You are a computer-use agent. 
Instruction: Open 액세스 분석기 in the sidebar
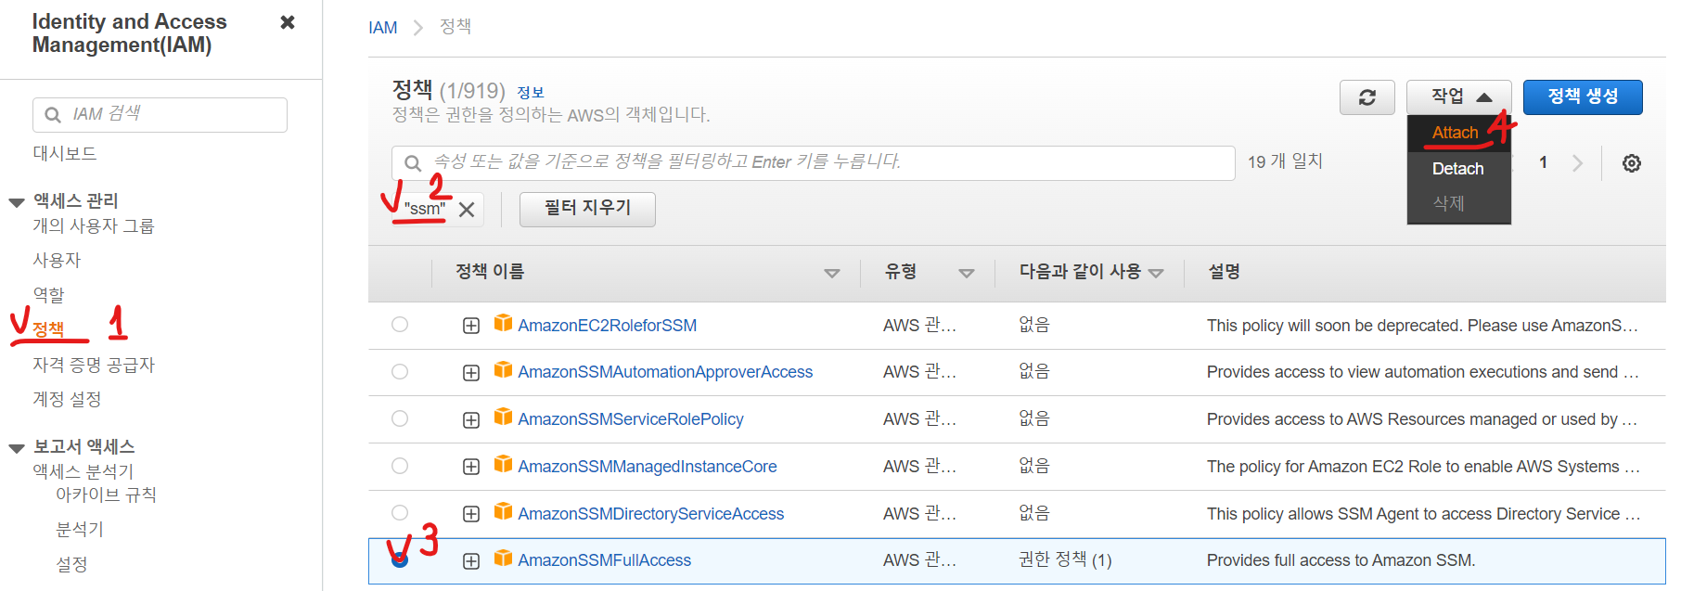pos(83,471)
